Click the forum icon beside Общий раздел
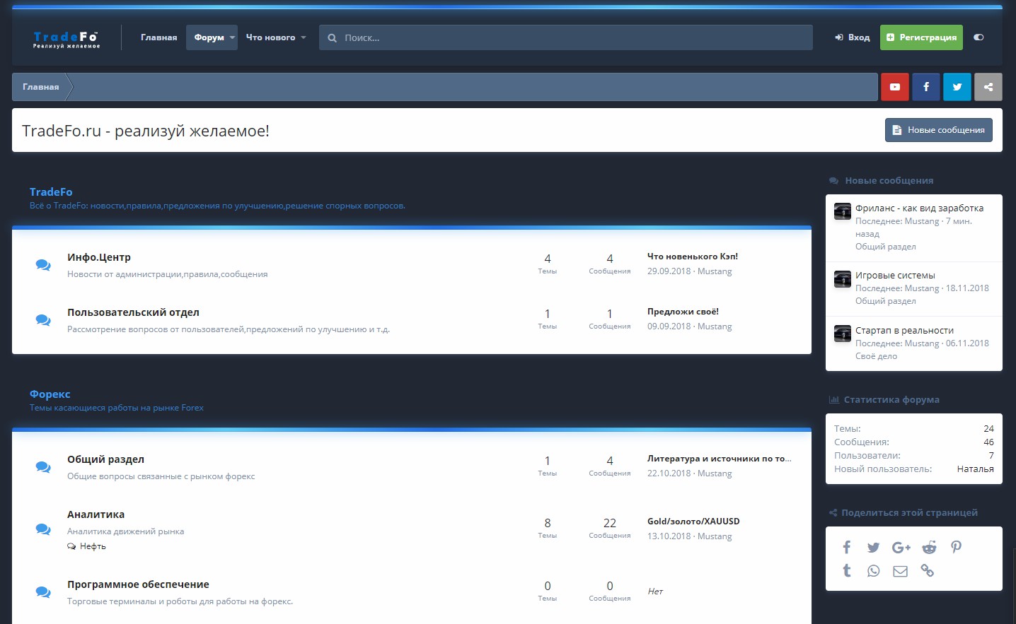 (x=43, y=467)
